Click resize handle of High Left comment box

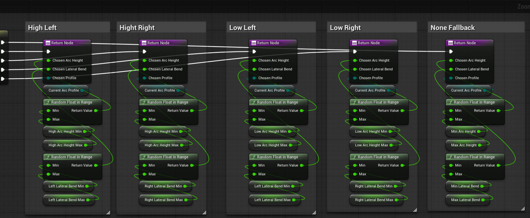[x=108, y=212]
